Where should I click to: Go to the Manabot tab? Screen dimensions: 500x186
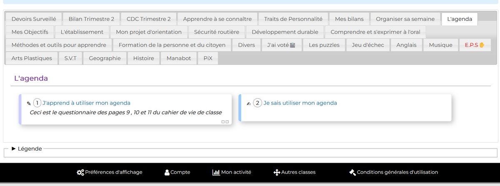179,58
